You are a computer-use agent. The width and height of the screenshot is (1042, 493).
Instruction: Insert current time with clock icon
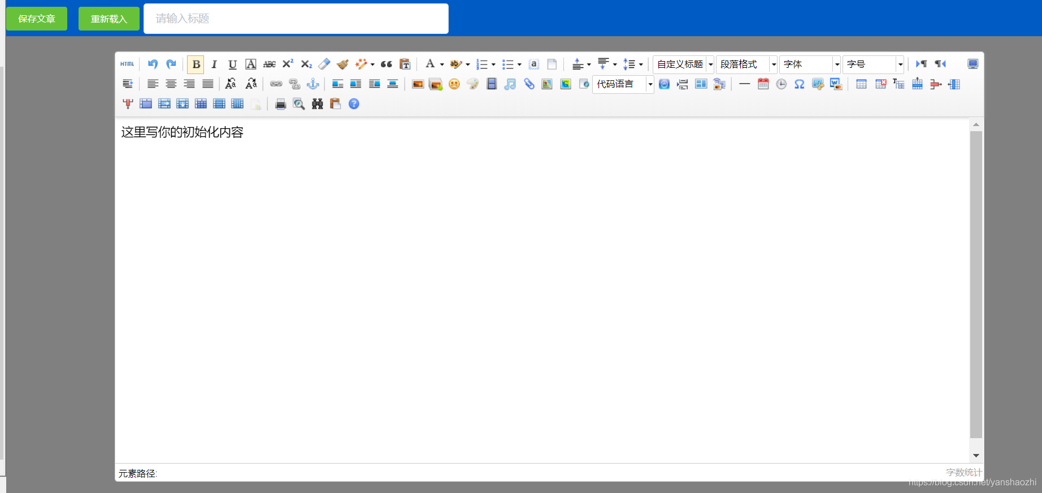coord(781,84)
